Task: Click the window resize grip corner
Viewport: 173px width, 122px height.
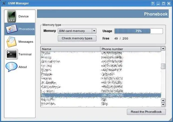Action: tap(171, 119)
